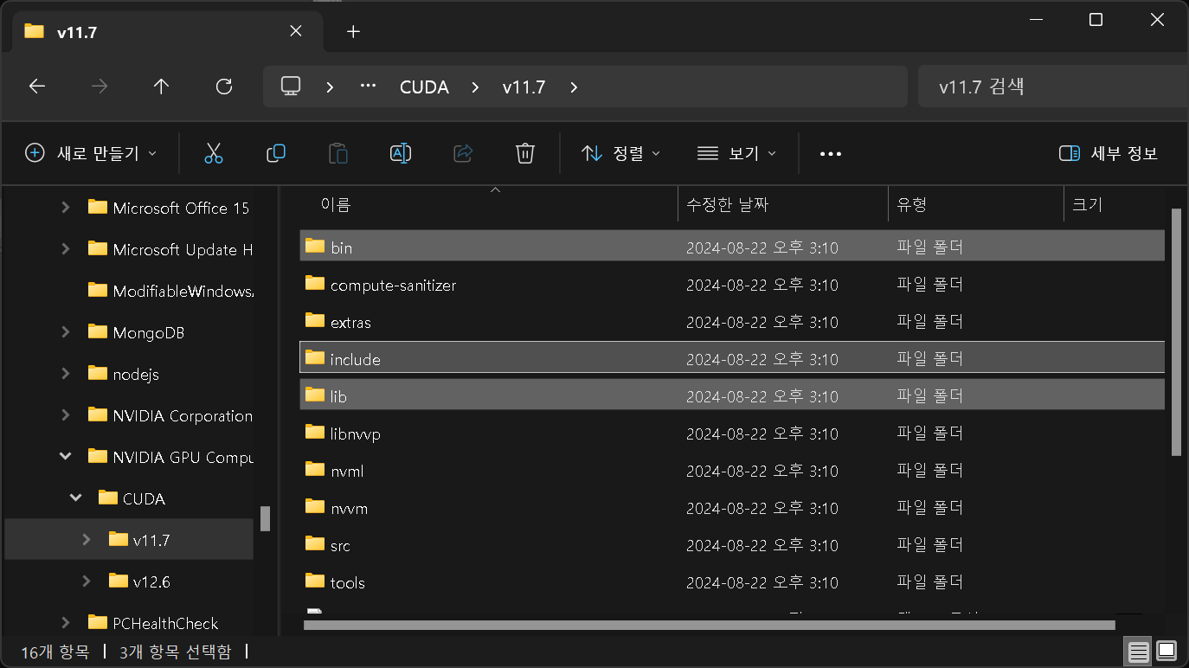Expand the v12.6 folder in tree
The height and width of the screenshot is (668, 1189).
point(86,581)
